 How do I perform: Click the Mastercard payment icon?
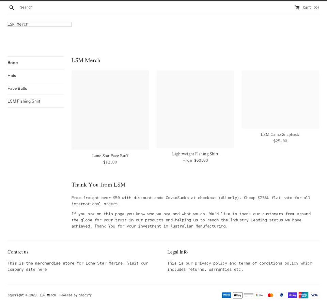pos(270,295)
